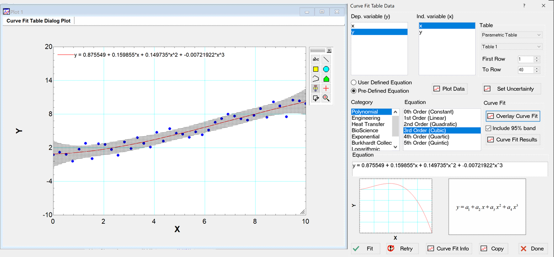Image resolution: width=554 pixels, height=257 pixels.
Task: Click the Overlay Curve Fit button
Action: tap(512, 116)
